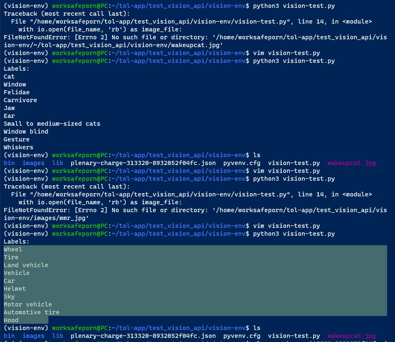The height and width of the screenshot is (342, 395).
Task: Click vision-test.py in the bottom ls listing
Action: pos(294,336)
